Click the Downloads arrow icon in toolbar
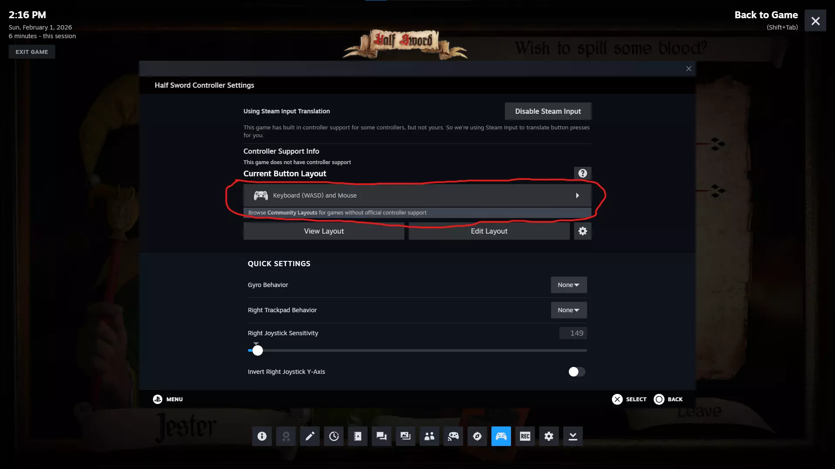This screenshot has width=835, height=469. (573, 436)
